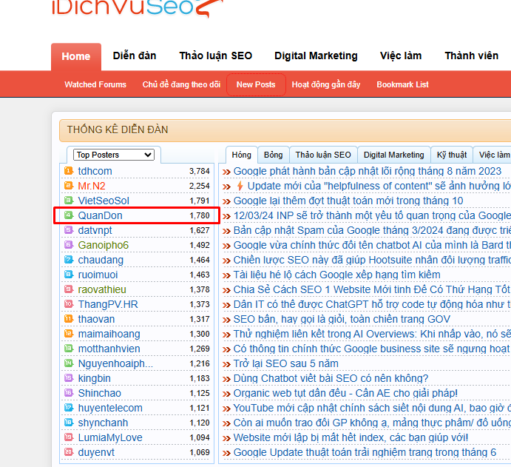Click the Watched Forums link
Screen dimensions: 511x467
pos(95,84)
